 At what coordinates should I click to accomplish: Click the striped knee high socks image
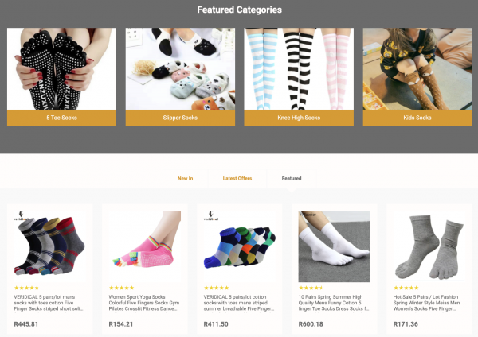tap(299, 69)
